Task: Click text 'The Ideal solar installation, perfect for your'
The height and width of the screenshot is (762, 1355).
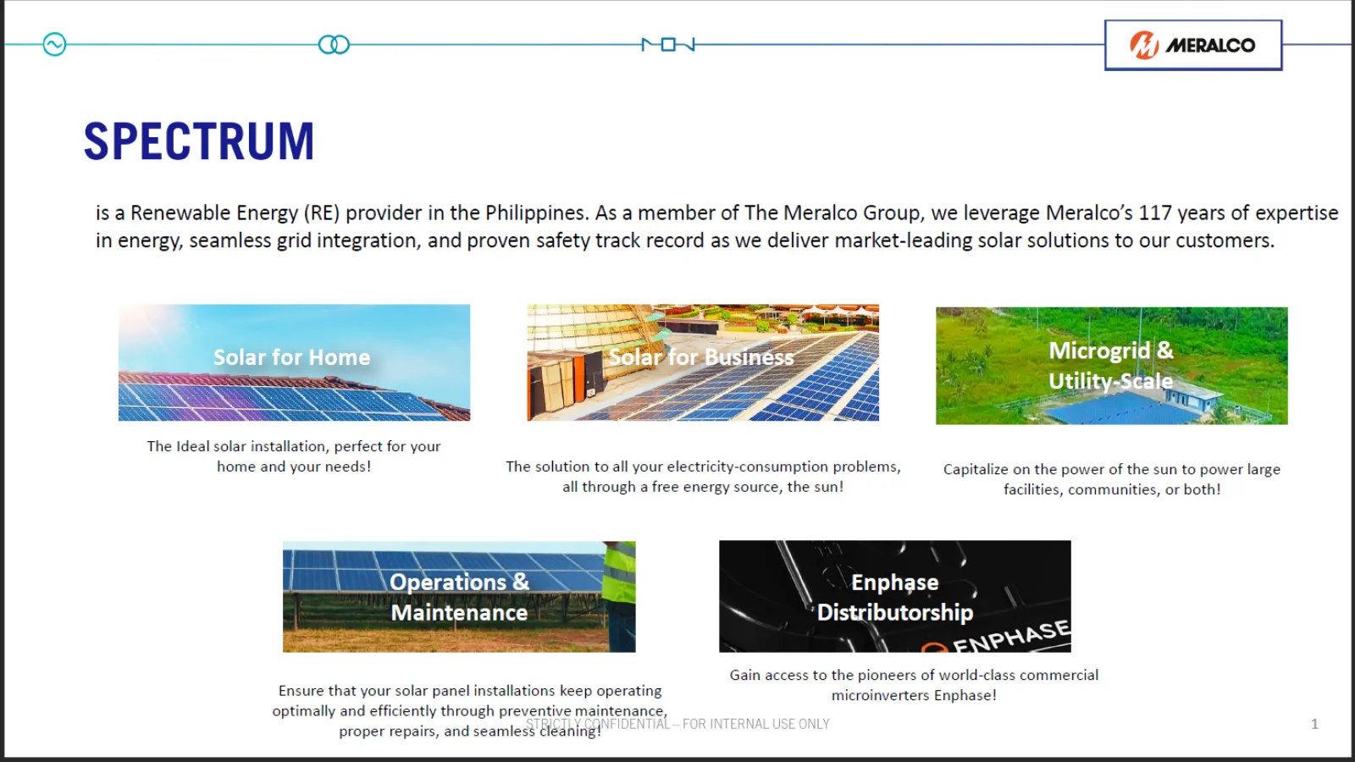Action: [294, 446]
